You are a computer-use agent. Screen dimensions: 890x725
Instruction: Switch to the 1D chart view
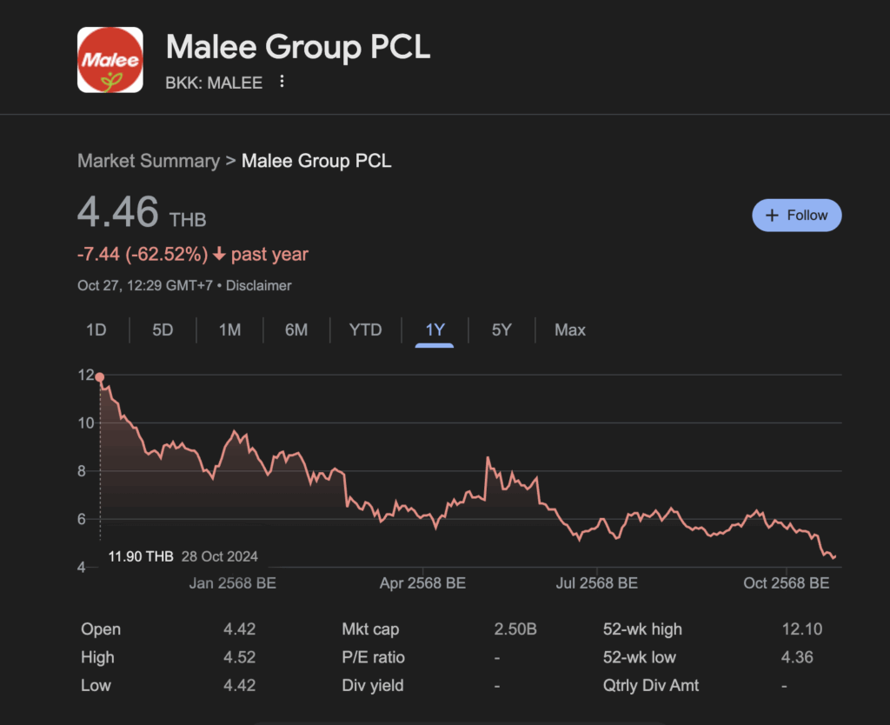pyautogui.click(x=96, y=329)
